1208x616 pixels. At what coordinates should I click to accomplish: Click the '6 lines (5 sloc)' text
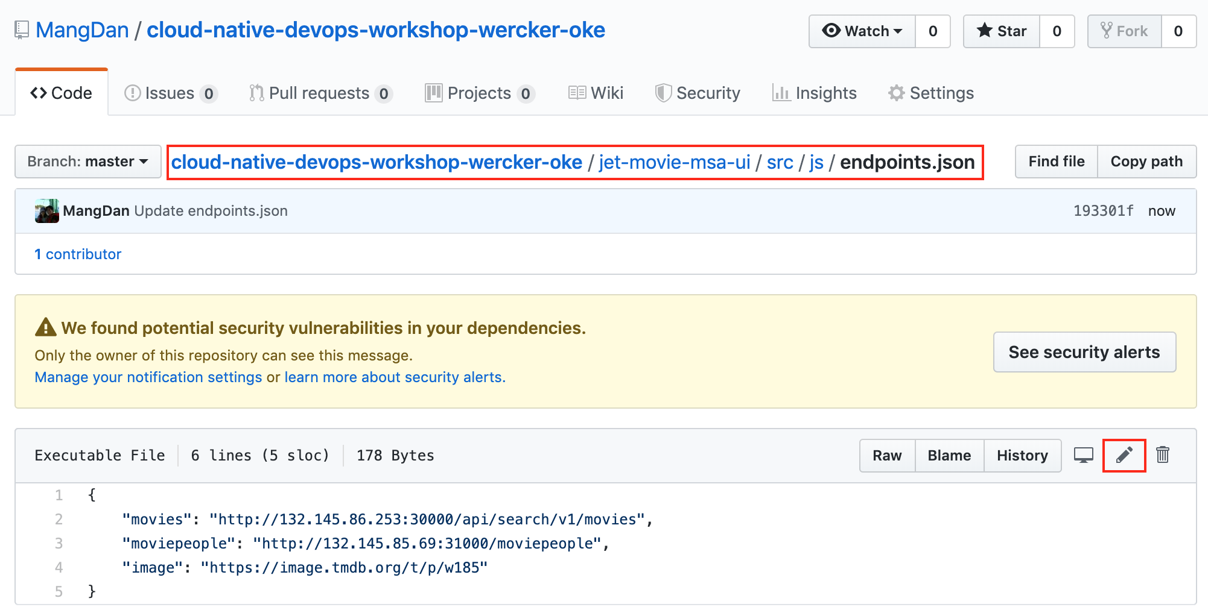click(x=260, y=456)
